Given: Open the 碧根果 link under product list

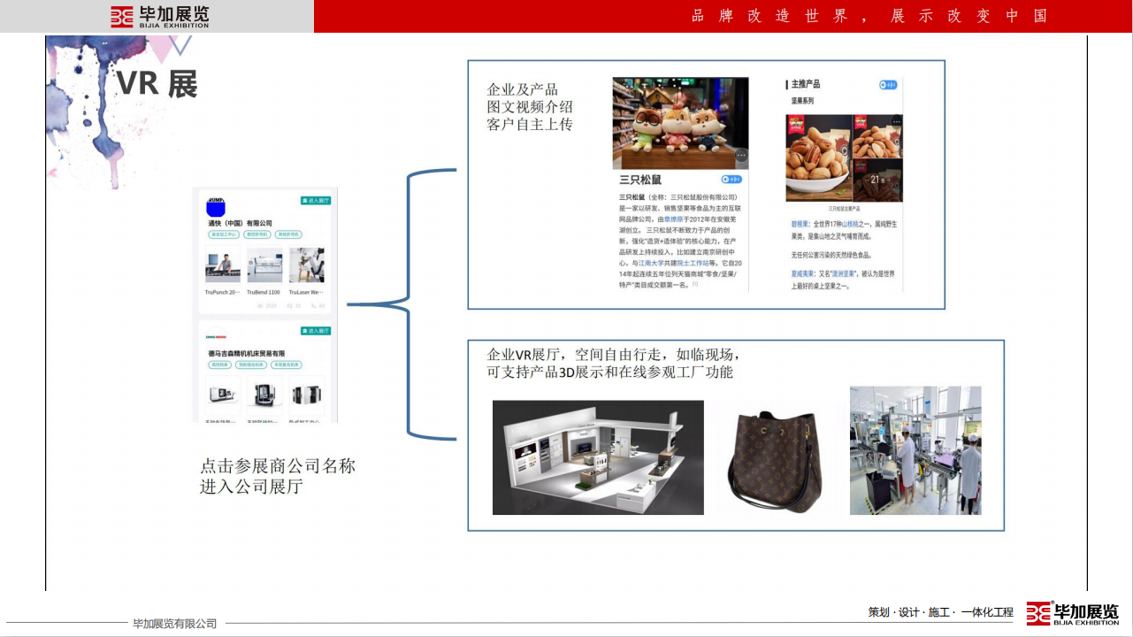Looking at the screenshot, I should [x=800, y=225].
